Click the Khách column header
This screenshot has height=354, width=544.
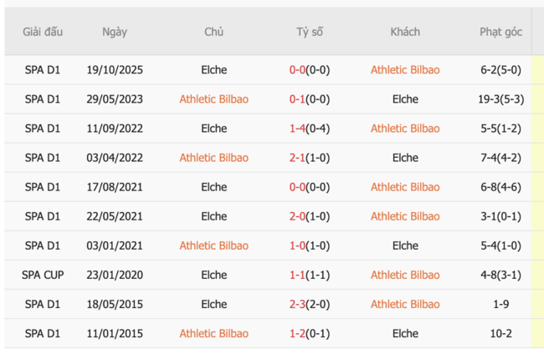[x=405, y=32]
